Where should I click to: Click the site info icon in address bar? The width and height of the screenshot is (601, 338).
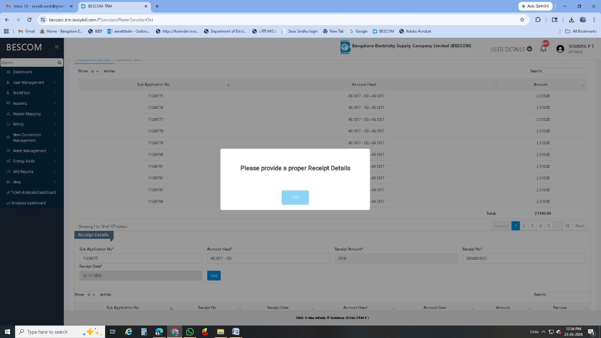coord(43,20)
